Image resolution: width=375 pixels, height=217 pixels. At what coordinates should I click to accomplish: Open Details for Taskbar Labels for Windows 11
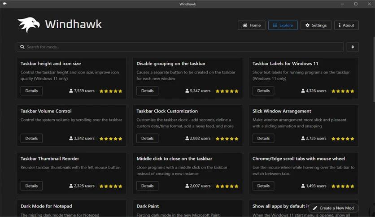tap(263, 91)
